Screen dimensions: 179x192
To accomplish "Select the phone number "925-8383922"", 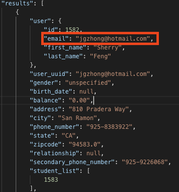I will point(109,127).
